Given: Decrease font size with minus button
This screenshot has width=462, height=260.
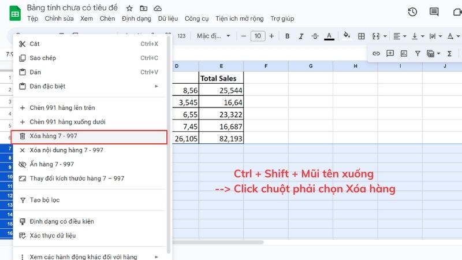Looking at the screenshot, I should [243, 36].
